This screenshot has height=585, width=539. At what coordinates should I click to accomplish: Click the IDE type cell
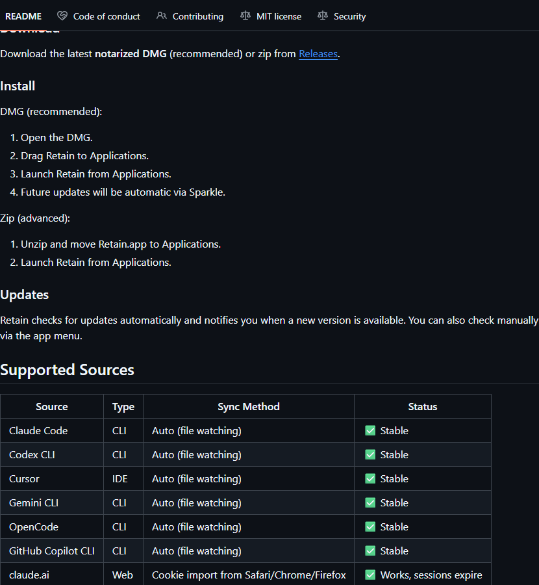pos(123,478)
